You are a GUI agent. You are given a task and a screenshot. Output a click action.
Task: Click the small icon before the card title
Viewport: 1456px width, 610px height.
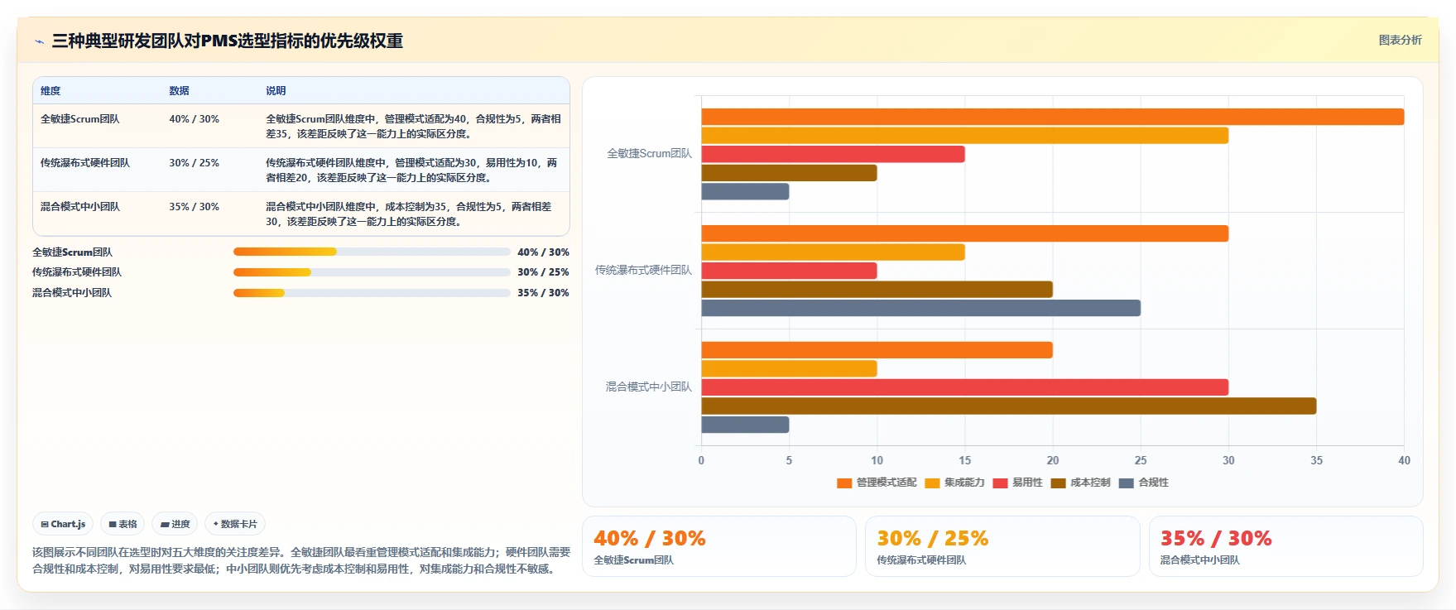tap(39, 41)
